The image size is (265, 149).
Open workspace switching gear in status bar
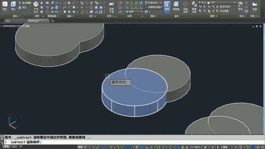205,147
